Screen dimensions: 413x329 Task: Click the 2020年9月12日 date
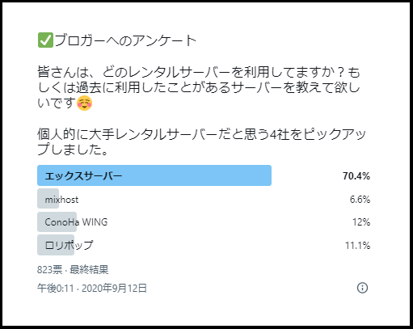[x=114, y=288]
